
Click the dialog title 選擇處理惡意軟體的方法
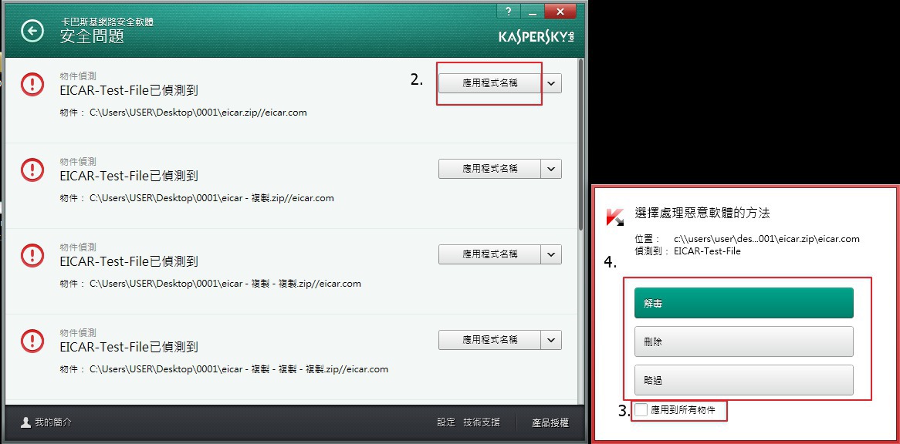pyautogui.click(x=702, y=213)
